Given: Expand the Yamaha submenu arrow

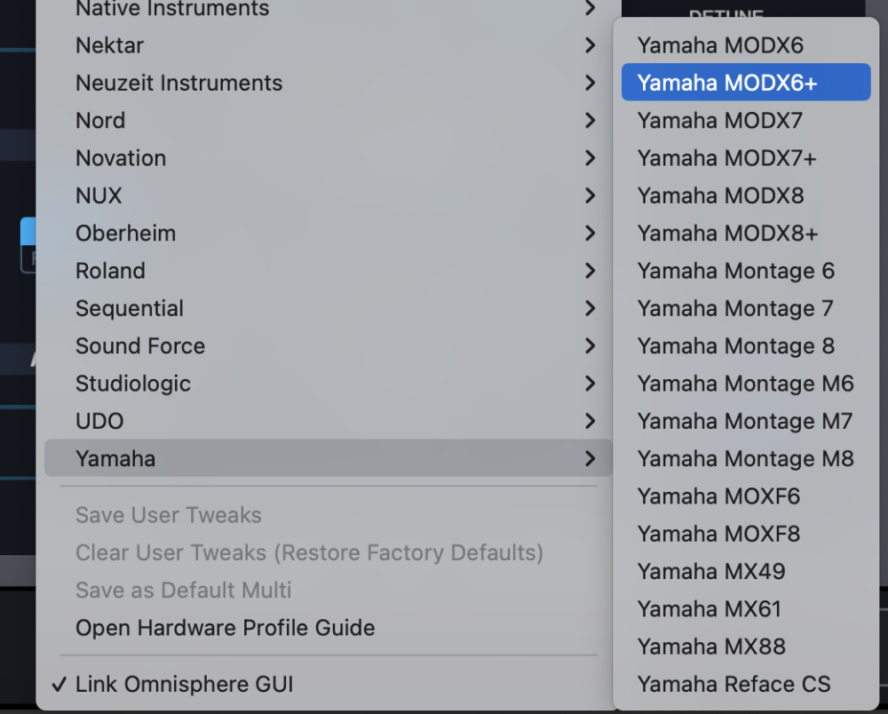Looking at the screenshot, I should pyautogui.click(x=590, y=458).
